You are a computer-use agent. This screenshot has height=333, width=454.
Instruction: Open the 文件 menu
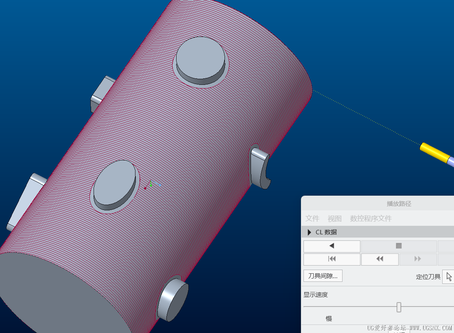coord(312,218)
